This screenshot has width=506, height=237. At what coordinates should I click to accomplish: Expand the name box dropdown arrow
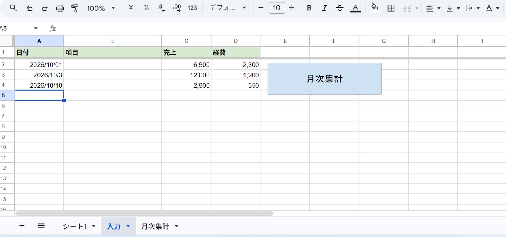click(x=36, y=28)
